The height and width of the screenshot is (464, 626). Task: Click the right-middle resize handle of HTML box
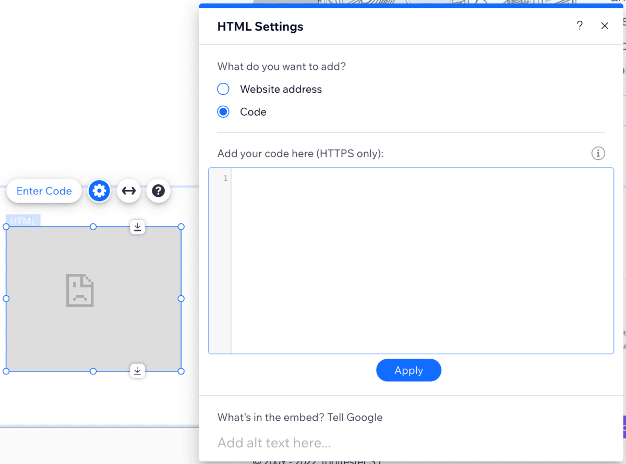pyautogui.click(x=181, y=298)
